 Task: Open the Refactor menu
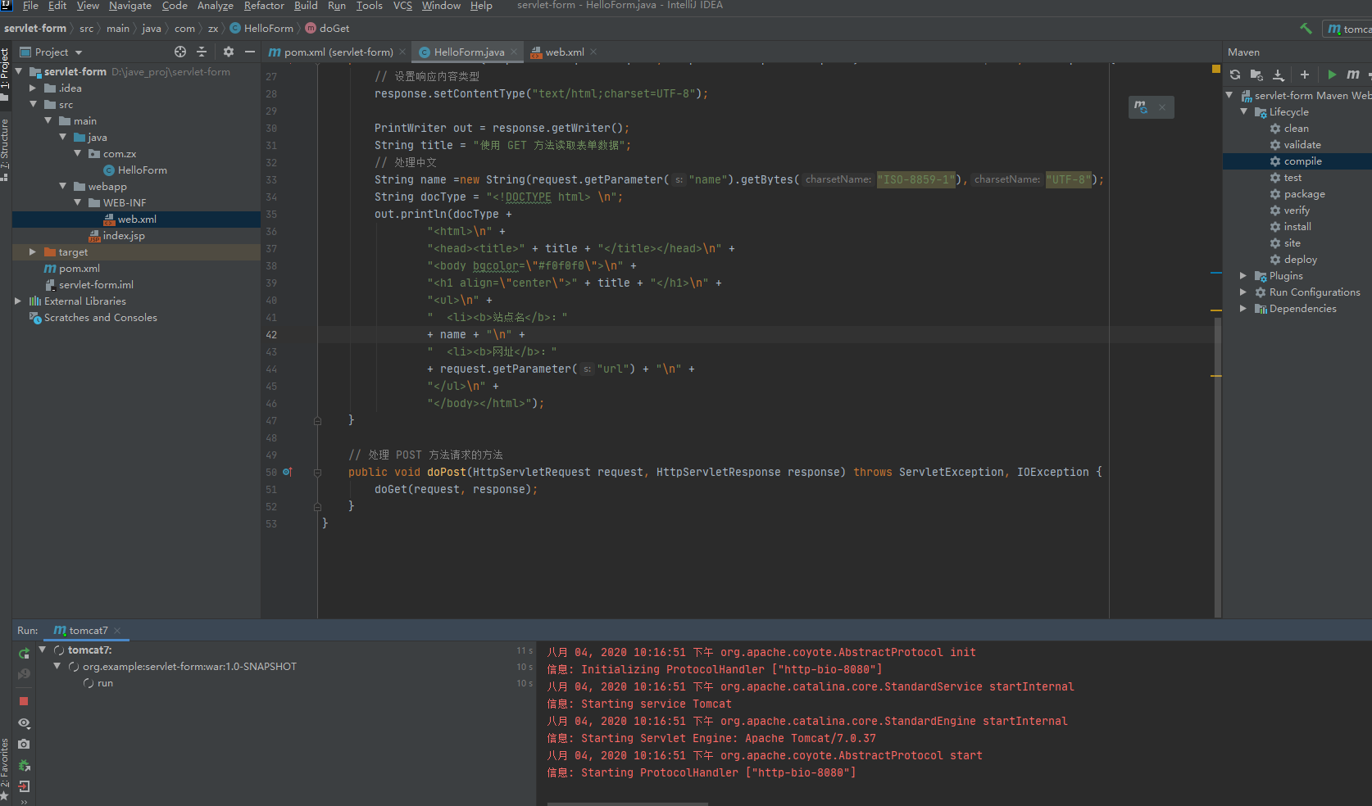click(x=264, y=6)
